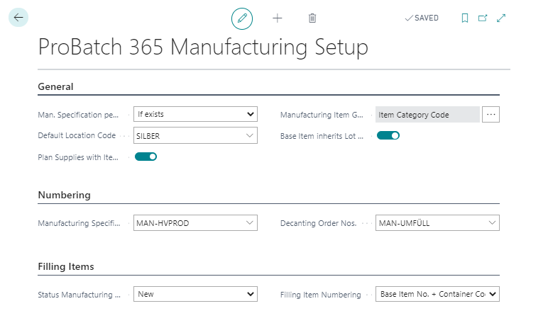
Task: Click ProBatch 365 Manufacturing Setup title
Action: click(x=203, y=47)
